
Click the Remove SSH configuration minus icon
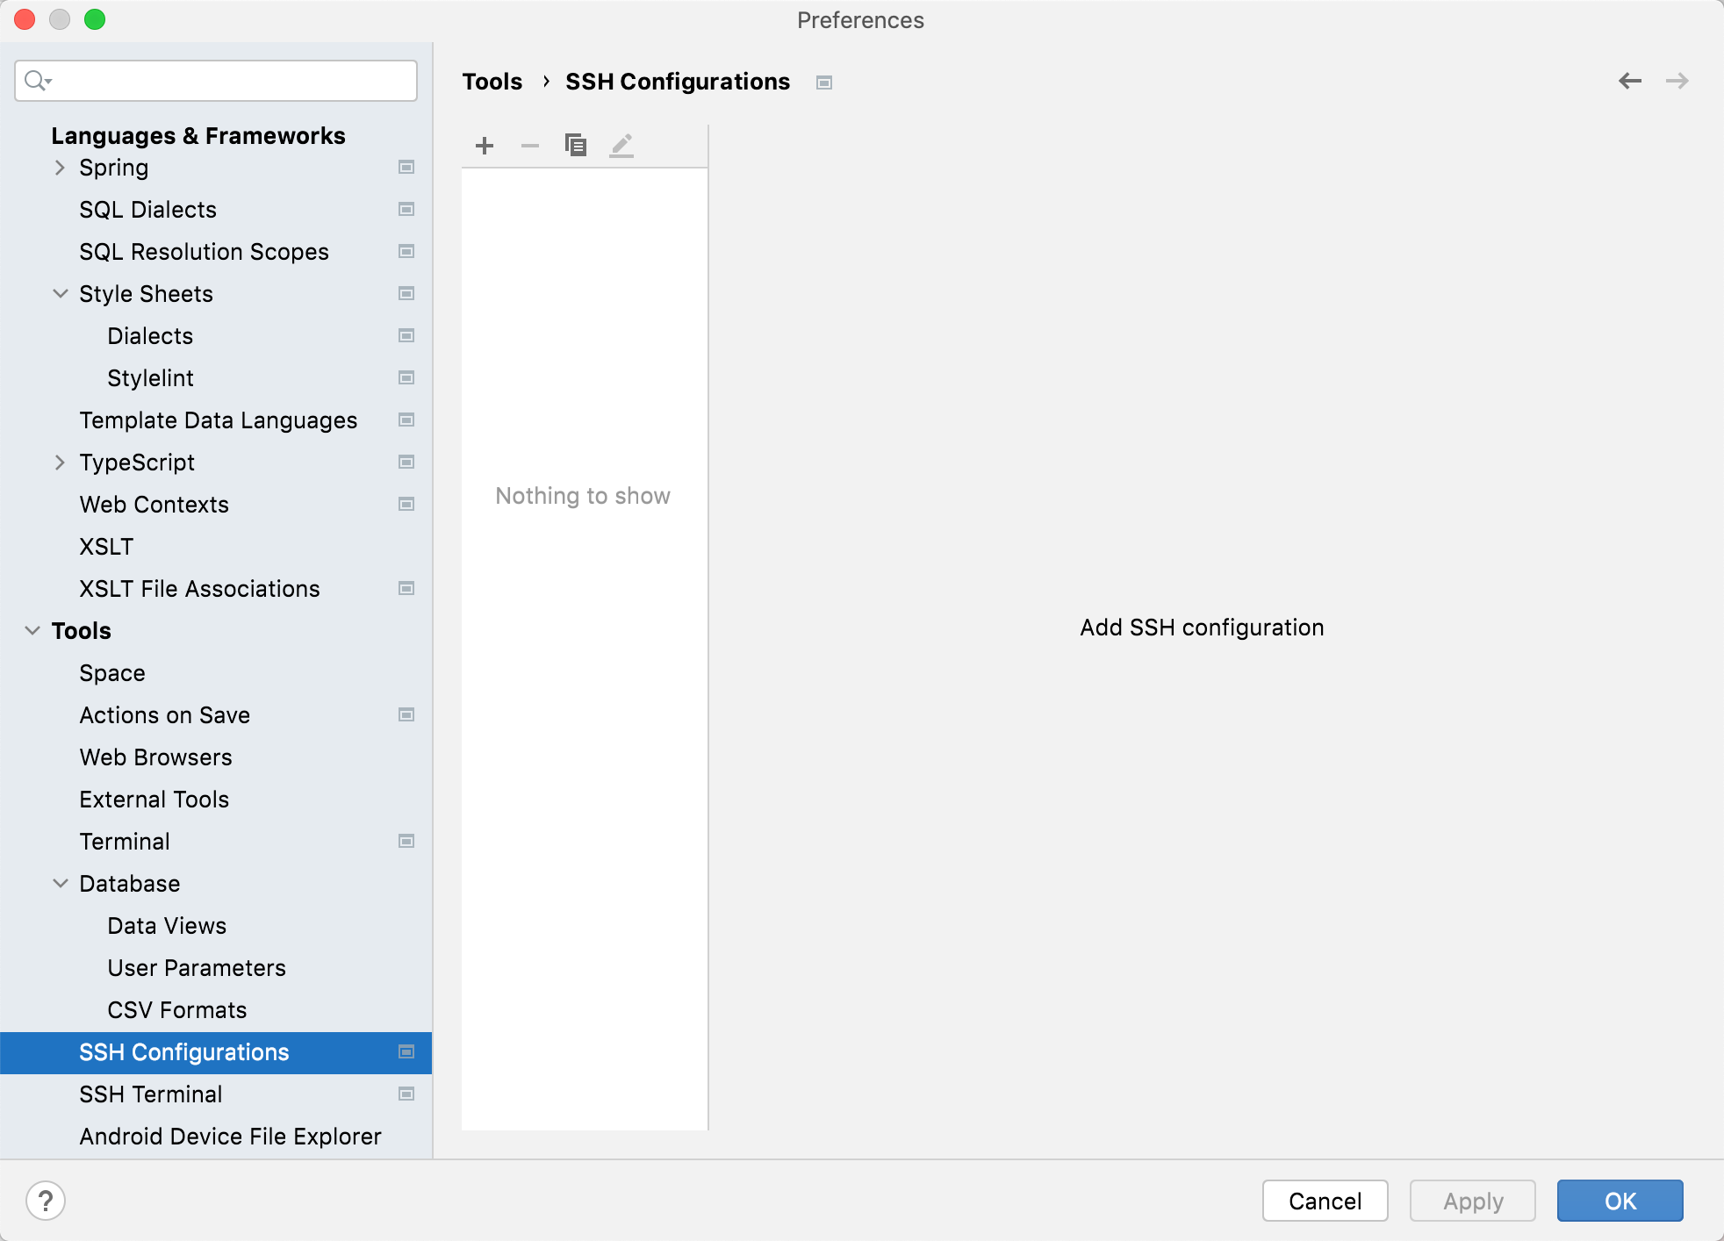click(528, 145)
